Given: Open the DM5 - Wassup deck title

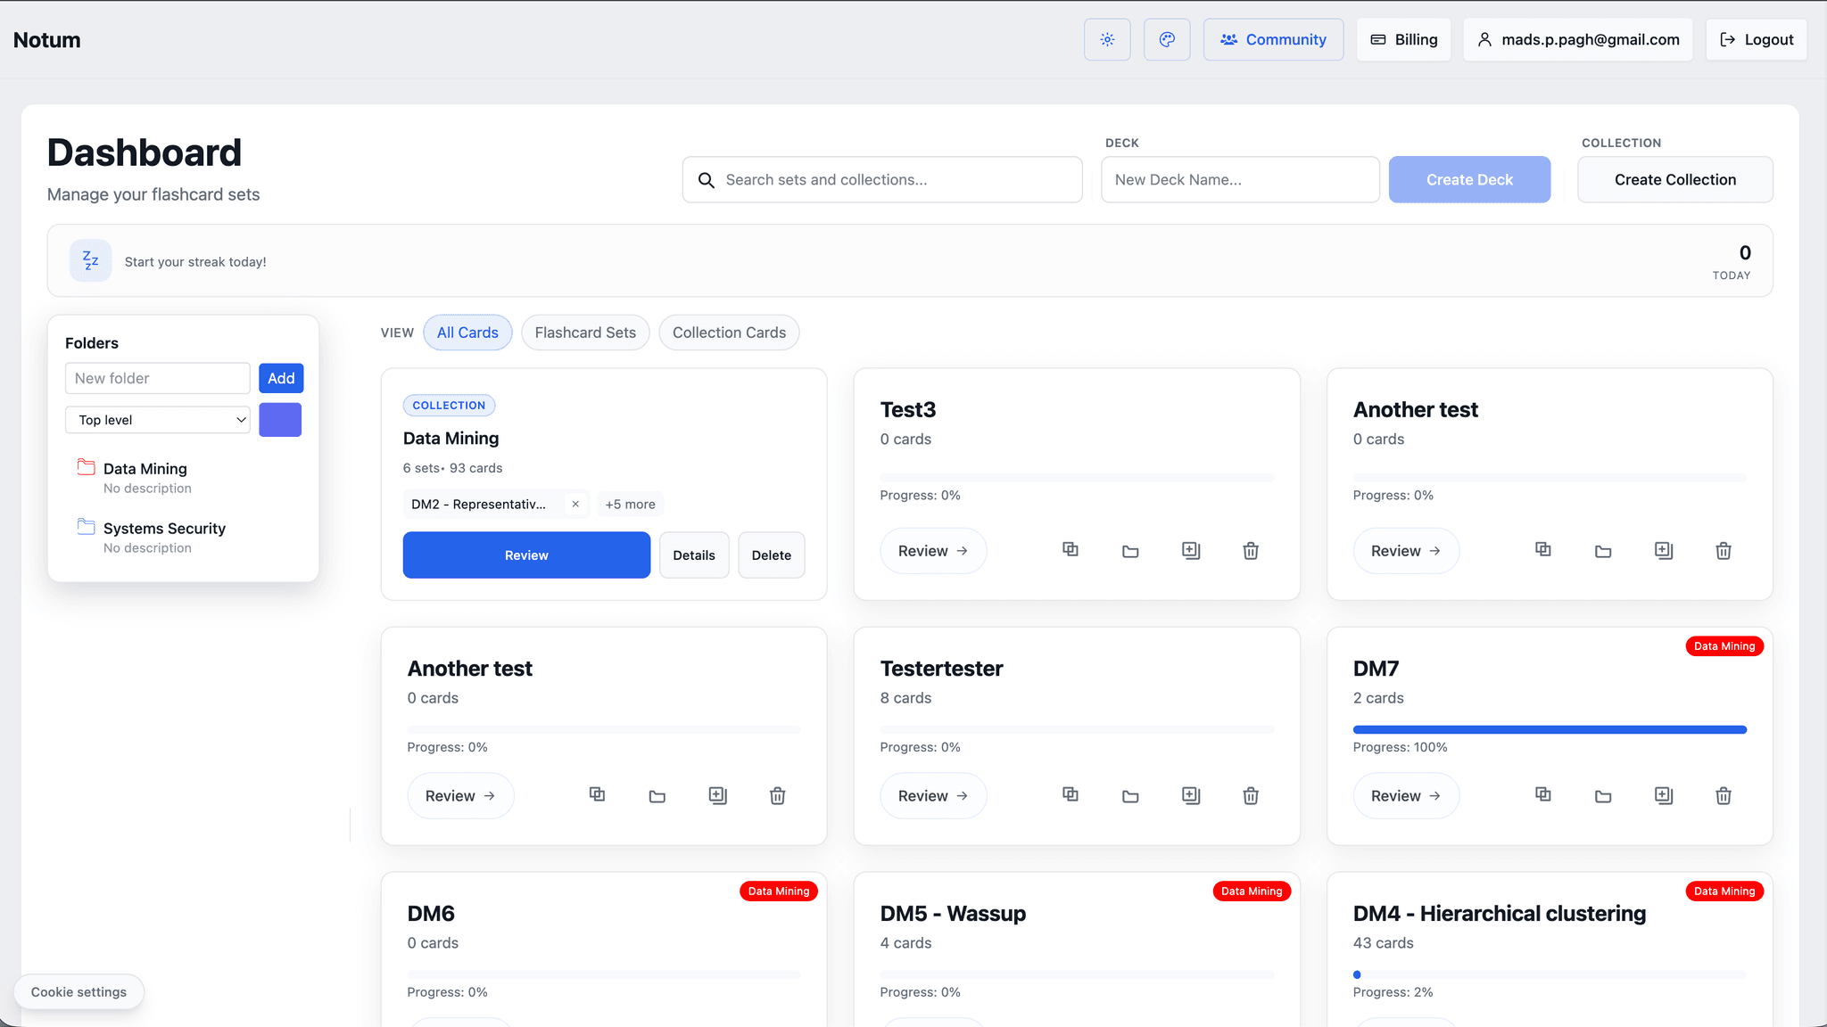Looking at the screenshot, I should tap(953, 914).
